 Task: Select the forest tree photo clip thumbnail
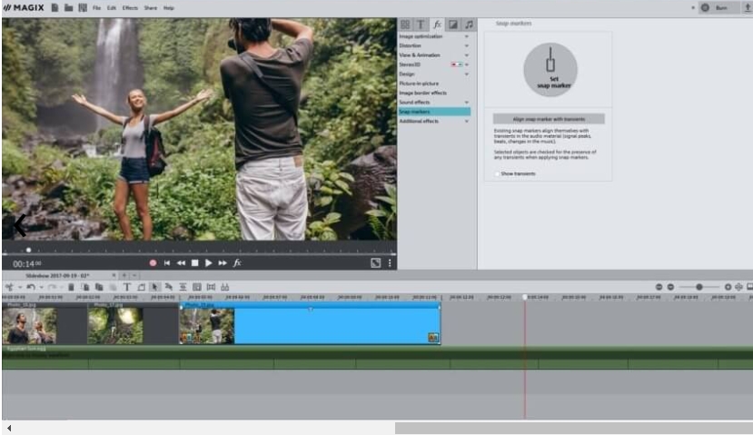click(115, 326)
